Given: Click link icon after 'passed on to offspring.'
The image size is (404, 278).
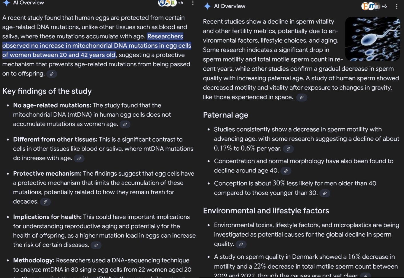Looking at the screenshot, I should (52, 74).
